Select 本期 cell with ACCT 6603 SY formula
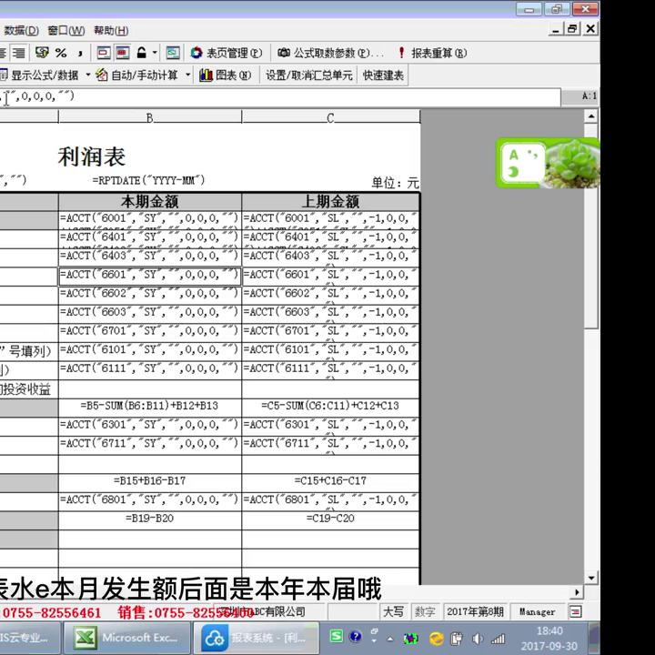655x655 pixels. coord(150,313)
